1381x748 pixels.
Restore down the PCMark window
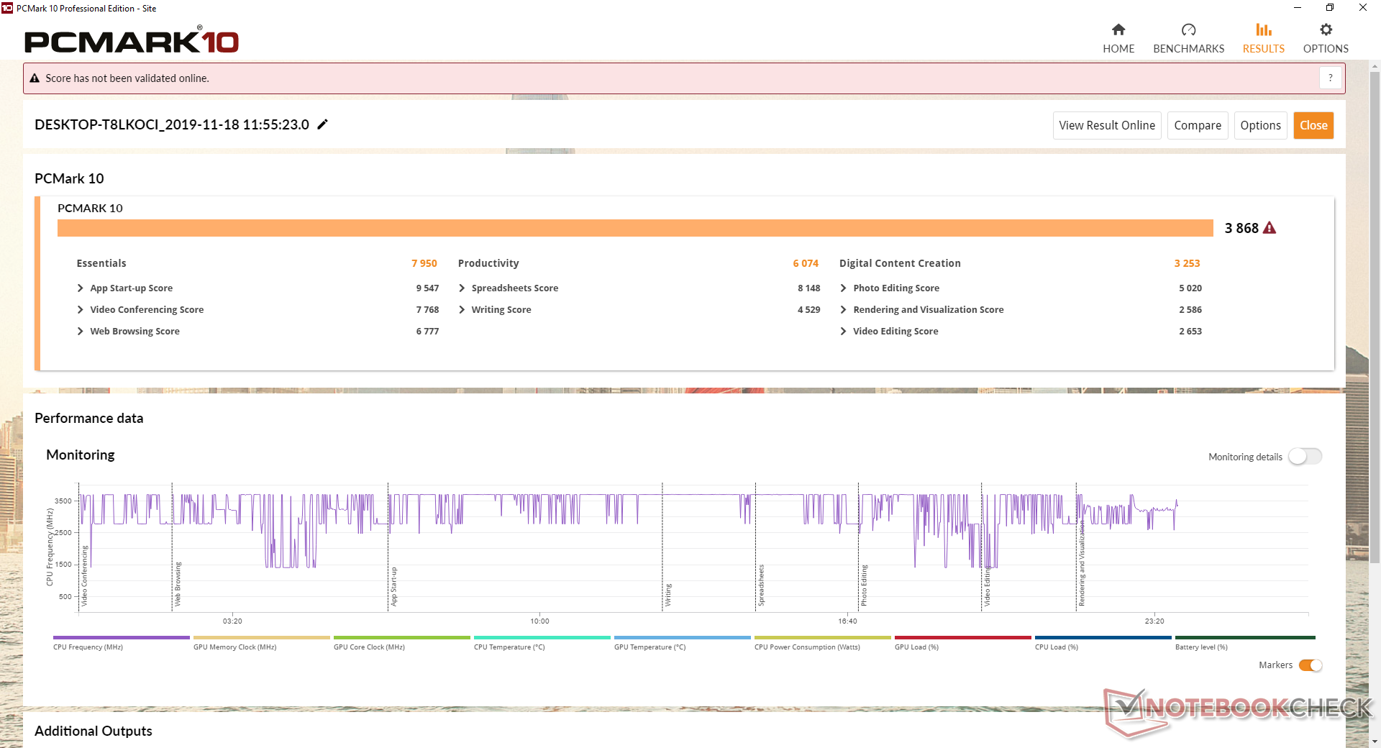pos(1330,8)
